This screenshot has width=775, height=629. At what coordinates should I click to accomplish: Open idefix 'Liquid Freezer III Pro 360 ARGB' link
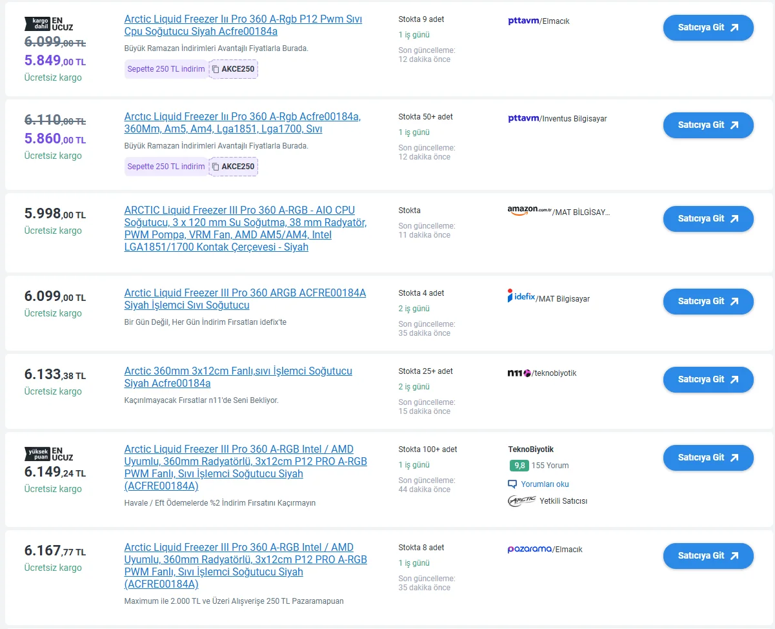245,299
